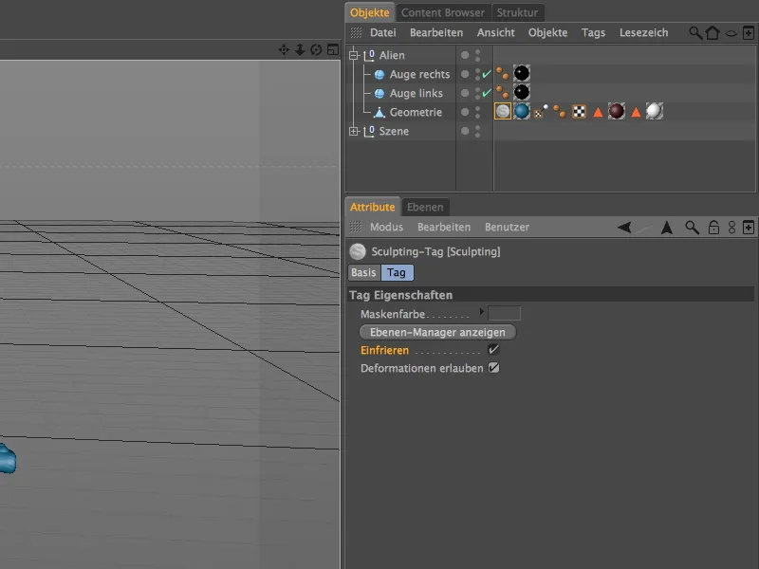This screenshot has width=759, height=569.
Task: Expand the Szene hierarchy
Action: [354, 131]
